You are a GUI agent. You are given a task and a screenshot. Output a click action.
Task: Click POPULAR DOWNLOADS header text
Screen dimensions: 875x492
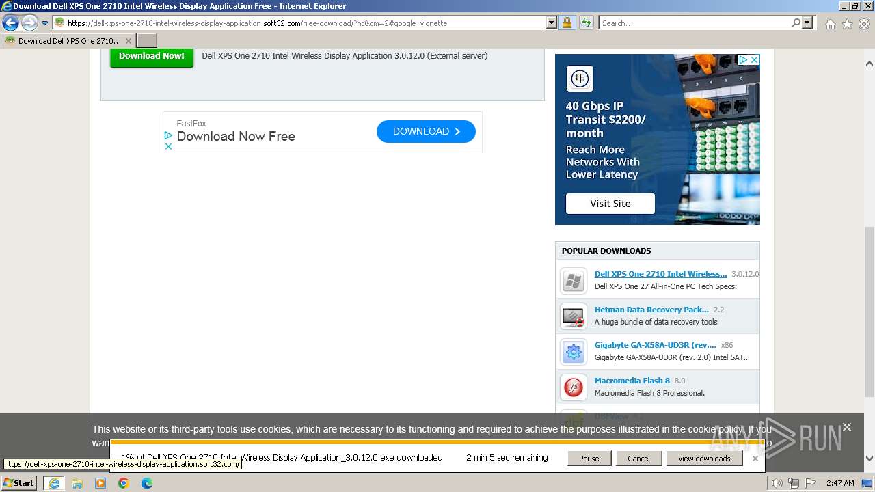pyautogui.click(x=606, y=251)
